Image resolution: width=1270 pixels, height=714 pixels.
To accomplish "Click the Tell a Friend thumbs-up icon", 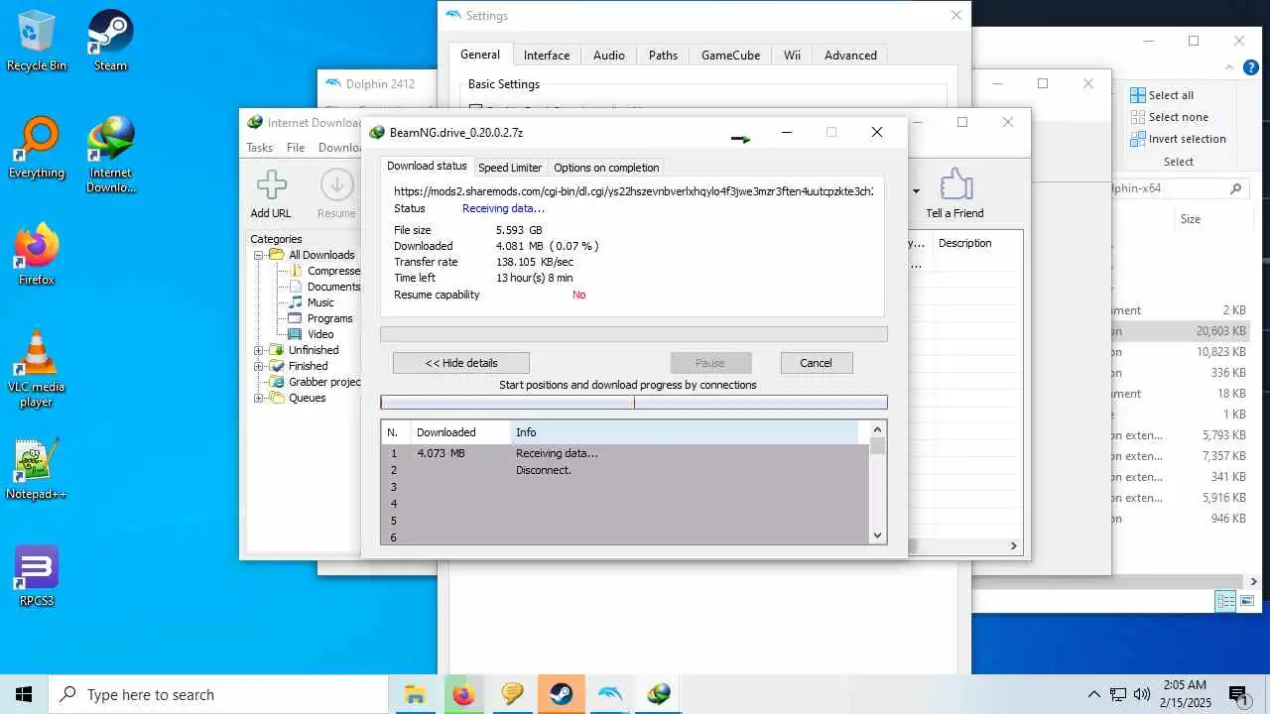I will tap(954, 193).
